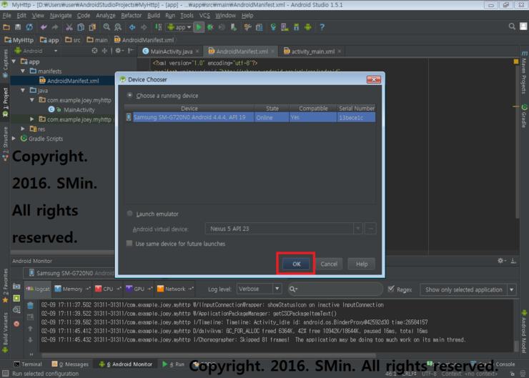Select Choose a running device radio button
Screen dimensions: 529x378
pyautogui.click(x=129, y=96)
